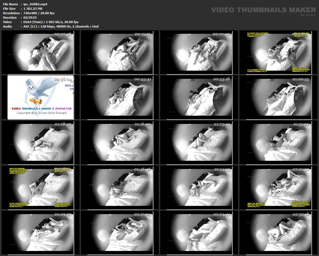319x256 pixels.
Task: Select the thumbnail at 01:08:32
Action: coord(38,142)
